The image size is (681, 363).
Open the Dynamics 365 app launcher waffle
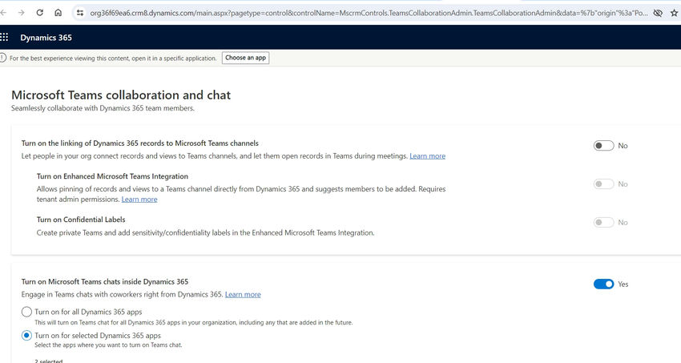(5, 37)
